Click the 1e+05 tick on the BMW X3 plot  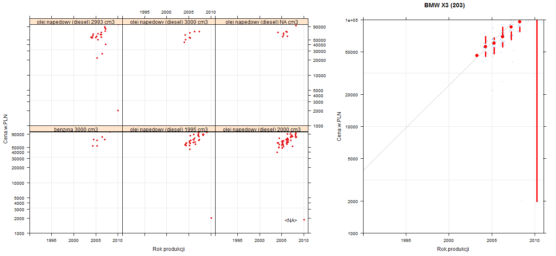351,20
